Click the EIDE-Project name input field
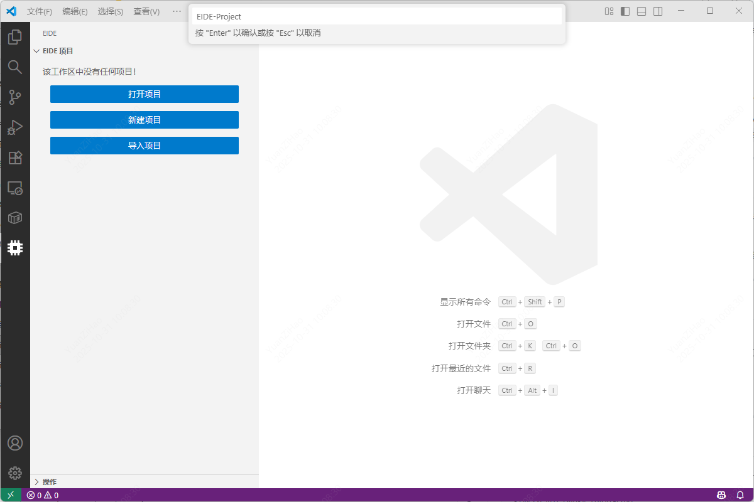 tap(377, 17)
